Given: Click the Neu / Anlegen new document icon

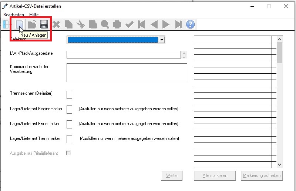Looking at the screenshot, I should [x=20, y=24].
